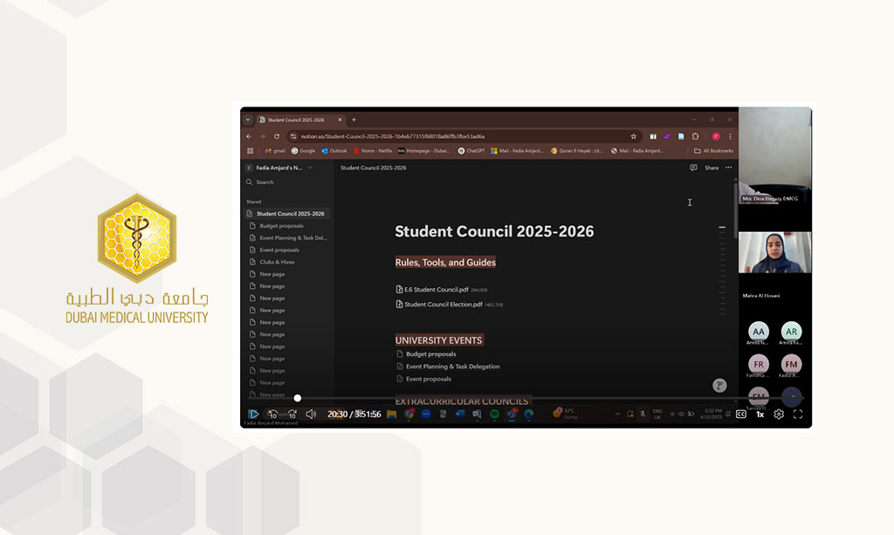Rewind the video ten seconds

(272, 415)
